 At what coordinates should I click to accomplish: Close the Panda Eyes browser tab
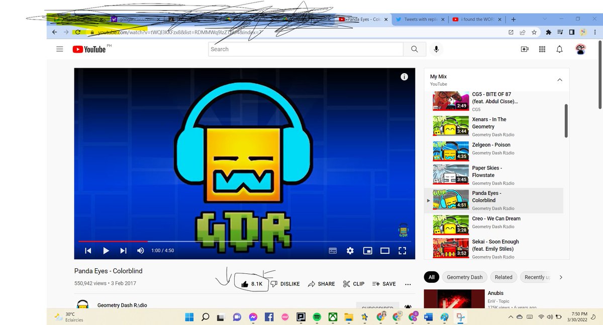point(386,20)
